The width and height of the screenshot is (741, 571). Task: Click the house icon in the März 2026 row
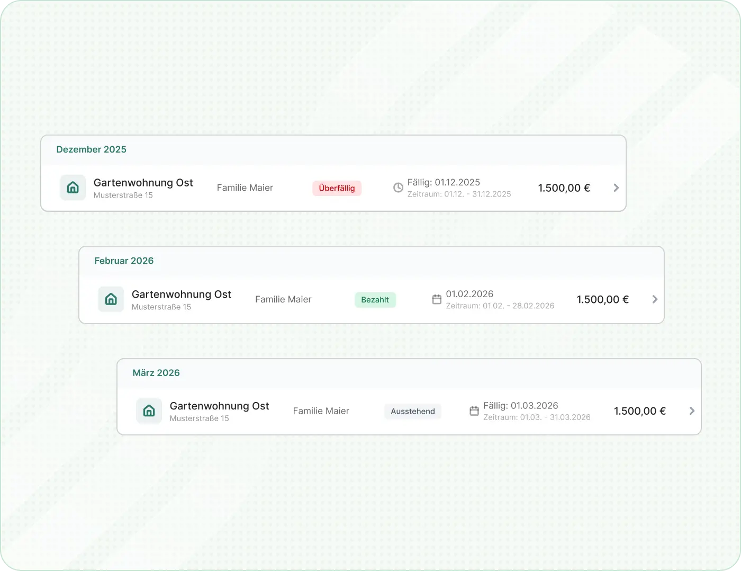tap(149, 411)
